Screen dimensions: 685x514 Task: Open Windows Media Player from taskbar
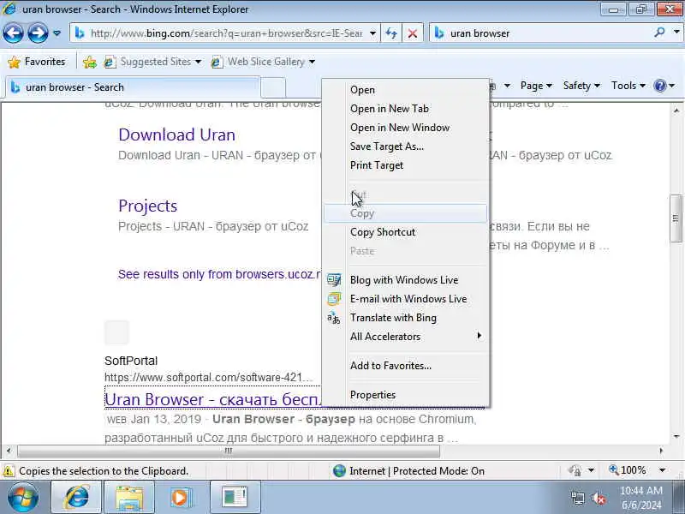(180, 497)
